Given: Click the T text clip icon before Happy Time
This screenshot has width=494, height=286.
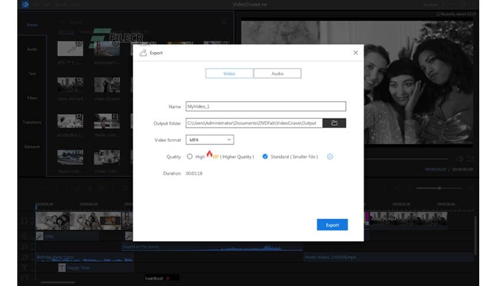Looking at the screenshot, I should tap(61, 268).
